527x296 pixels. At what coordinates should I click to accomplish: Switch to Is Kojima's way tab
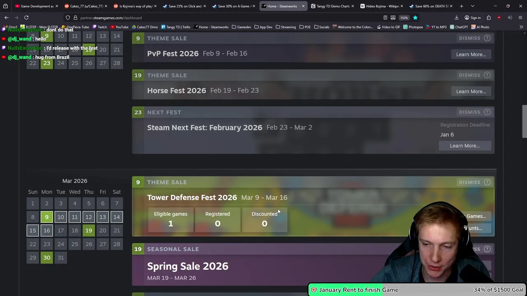[135, 6]
